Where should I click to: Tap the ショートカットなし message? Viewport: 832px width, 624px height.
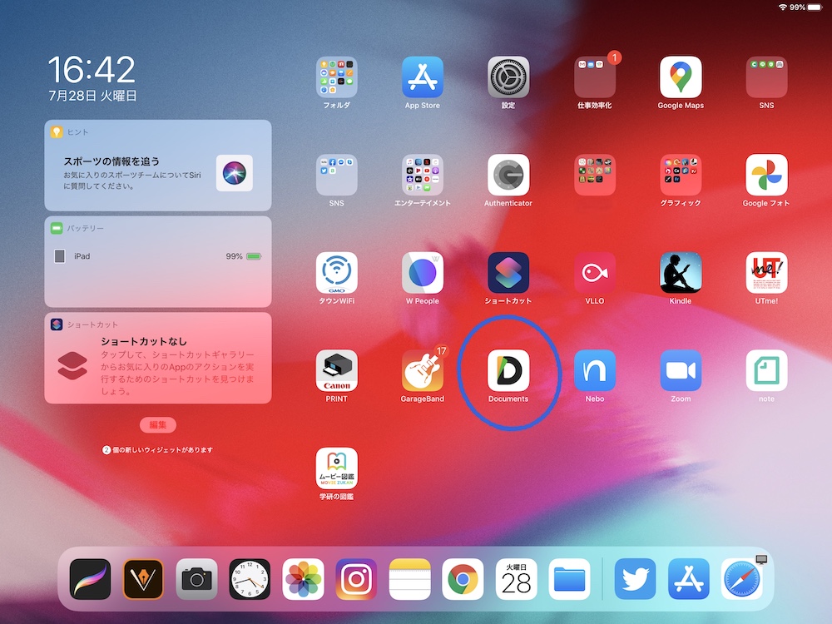[x=144, y=341]
